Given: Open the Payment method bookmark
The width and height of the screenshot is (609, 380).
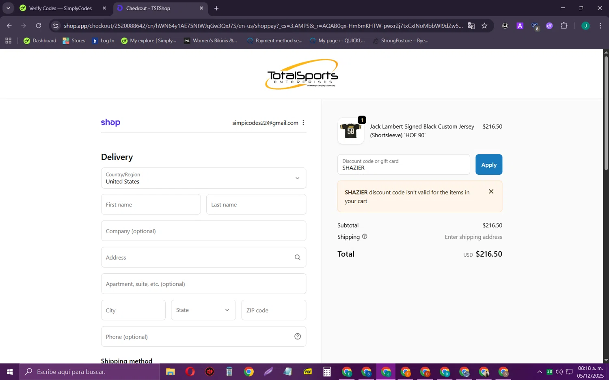Looking at the screenshot, I should point(274,41).
